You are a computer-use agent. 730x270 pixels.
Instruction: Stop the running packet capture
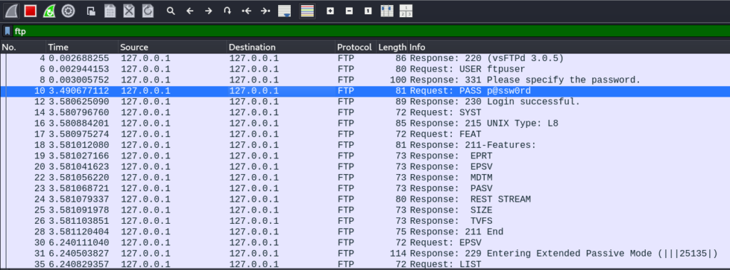(30, 11)
